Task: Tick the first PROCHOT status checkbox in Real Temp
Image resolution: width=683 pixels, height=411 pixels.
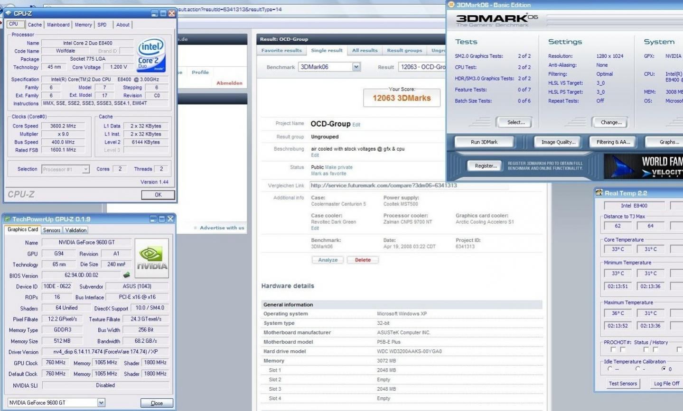Action: tap(613, 349)
